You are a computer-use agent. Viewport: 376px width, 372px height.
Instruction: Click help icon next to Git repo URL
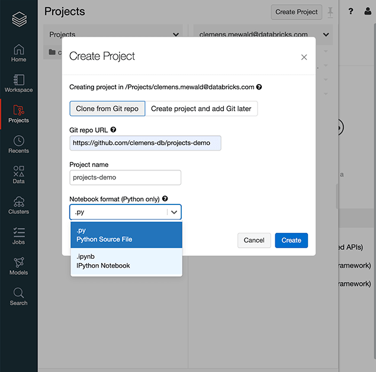113,130
